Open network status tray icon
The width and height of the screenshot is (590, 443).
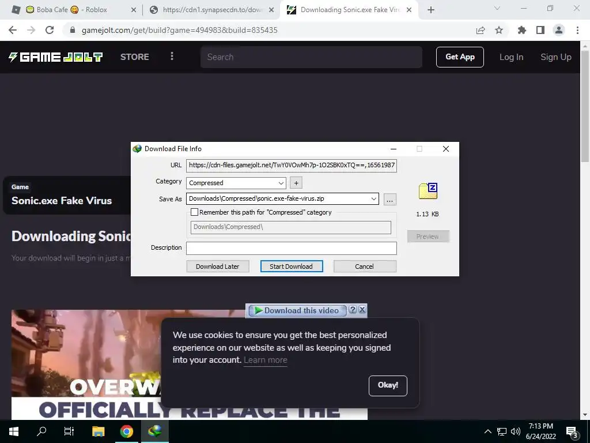click(x=502, y=431)
